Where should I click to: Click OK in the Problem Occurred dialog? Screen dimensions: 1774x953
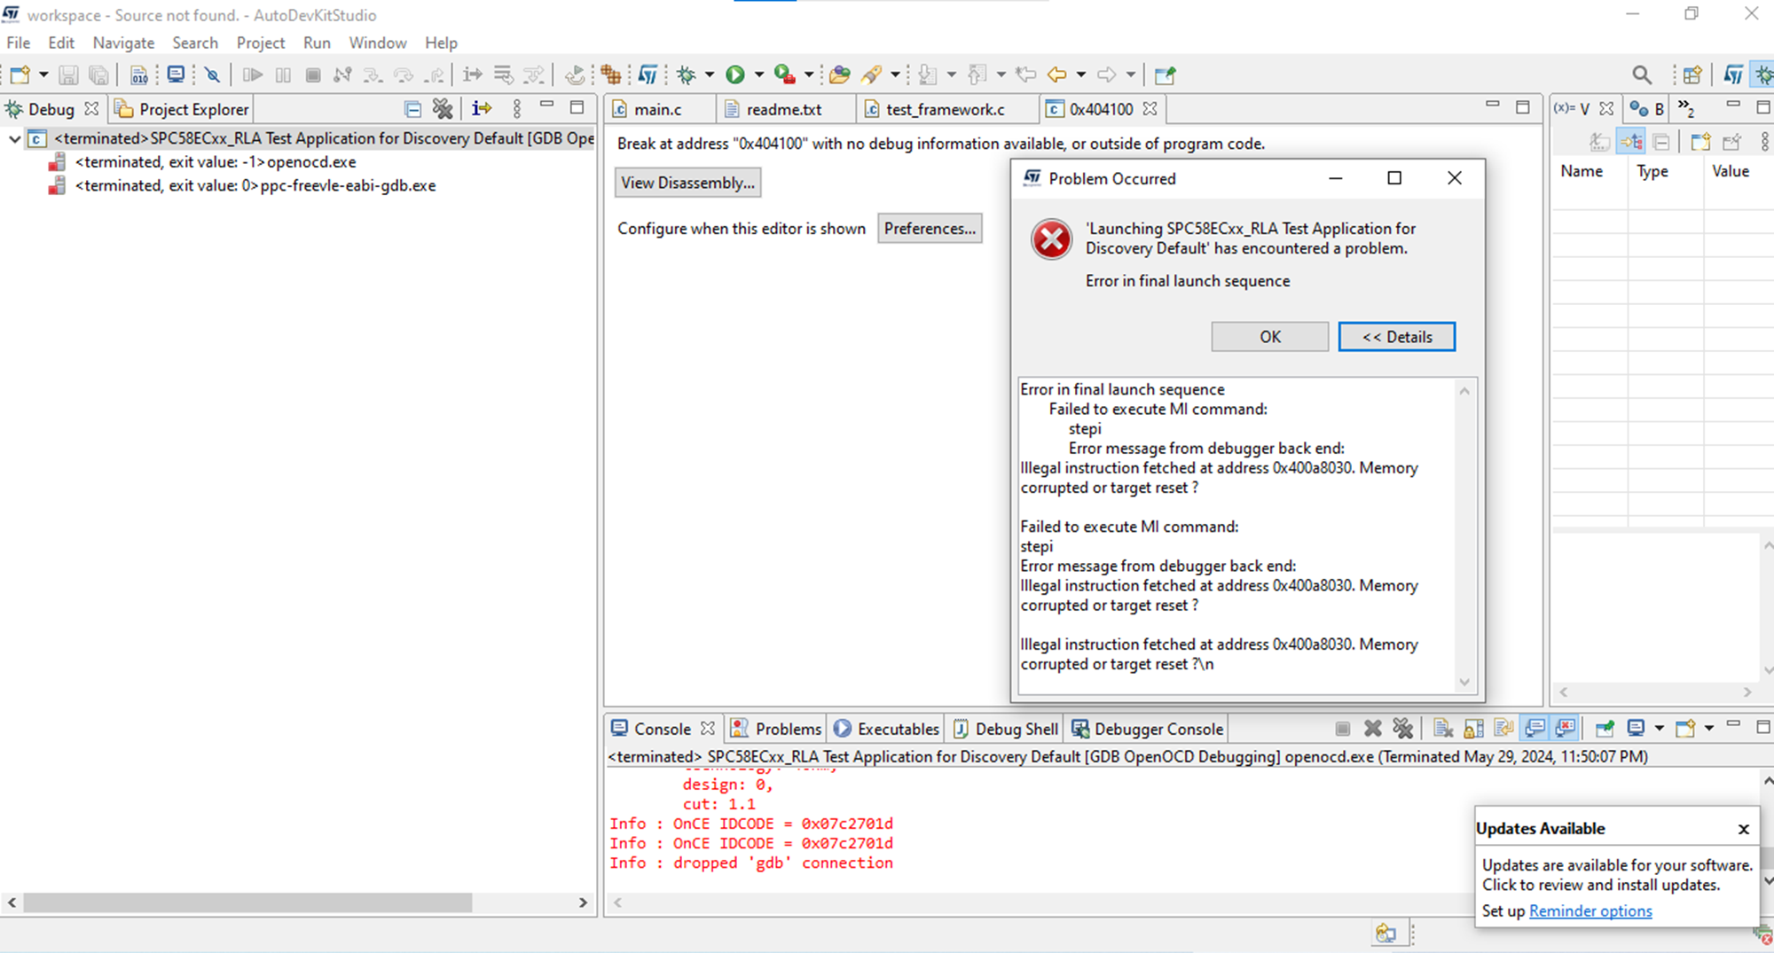pyautogui.click(x=1270, y=336)
